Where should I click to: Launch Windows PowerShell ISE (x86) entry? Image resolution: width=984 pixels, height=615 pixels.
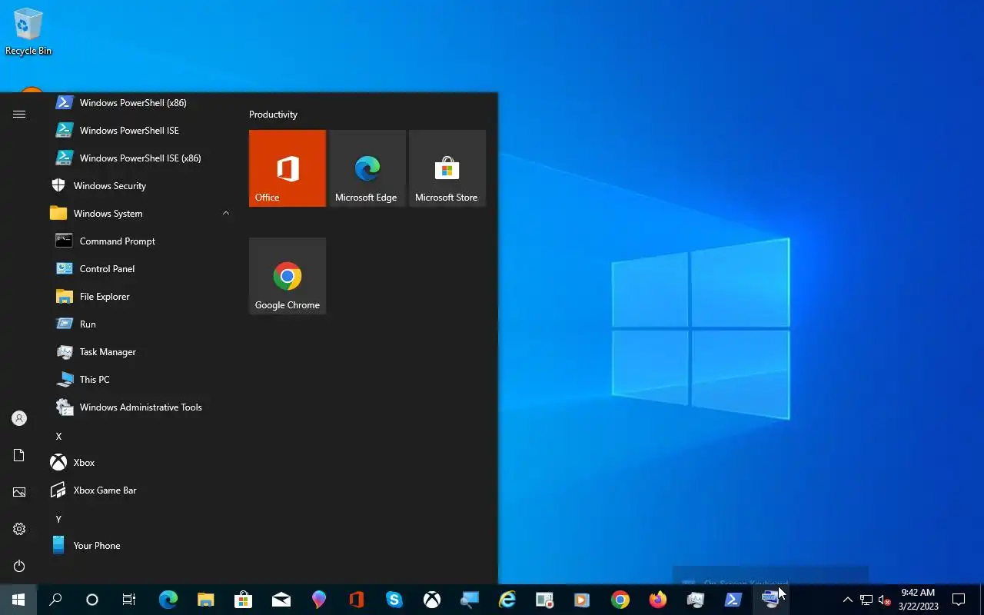[x=140, y=158]
